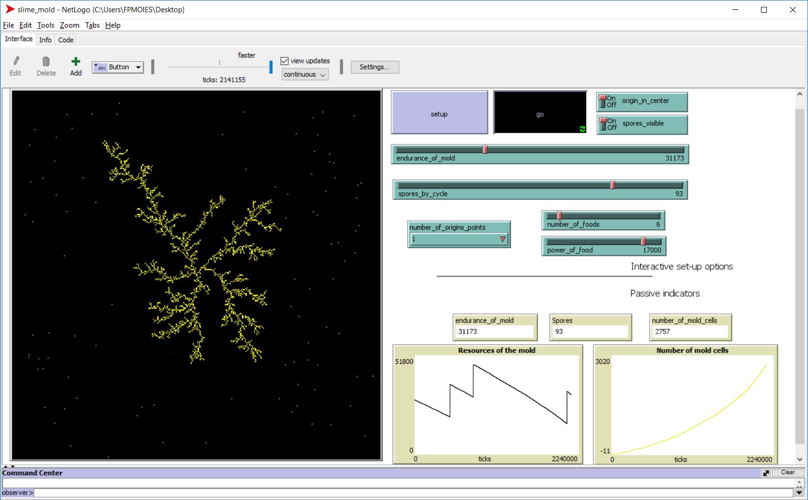Click the NetLogo red arrow title icon
Image resolution: width=808 pixels, height=500 pixels.
pos(10,9)
